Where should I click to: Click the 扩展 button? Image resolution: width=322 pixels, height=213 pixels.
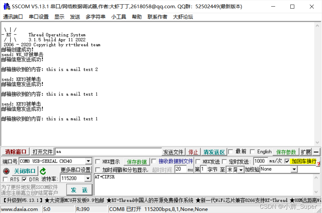306,152
